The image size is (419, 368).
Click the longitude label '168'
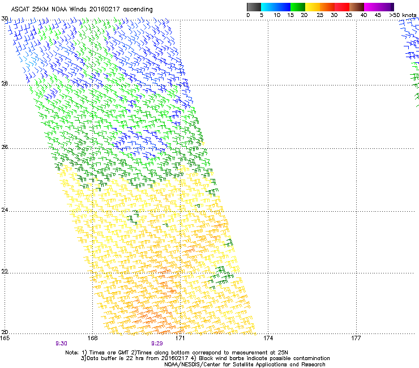click(x=92, y=338)
